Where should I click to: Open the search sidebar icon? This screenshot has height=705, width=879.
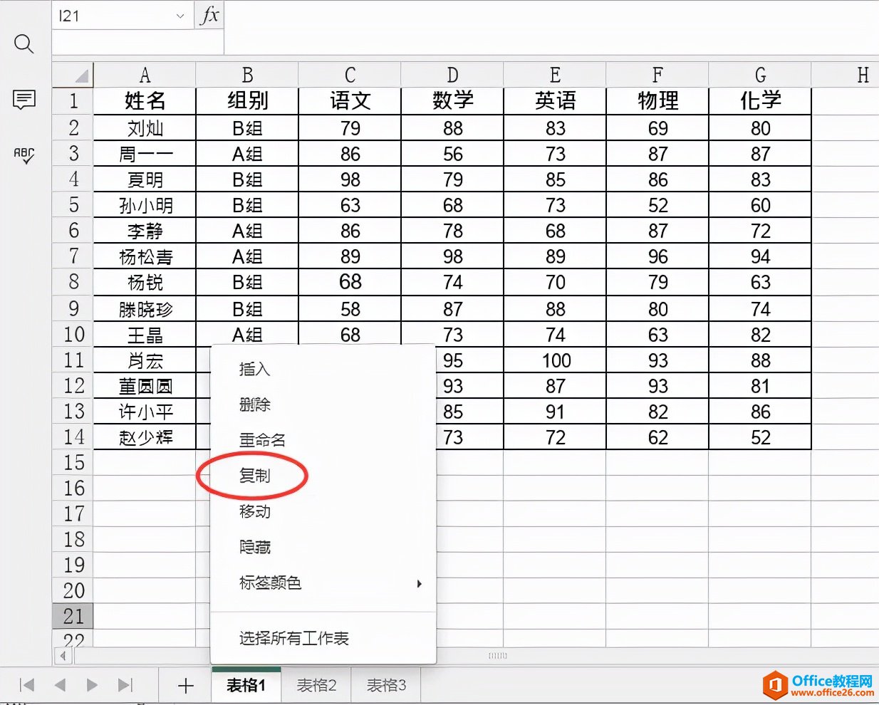coord(24,44)
